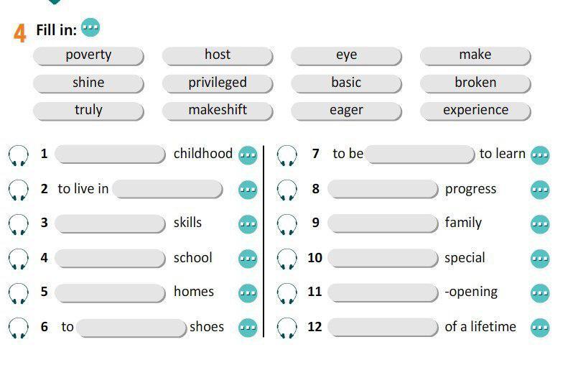Image resolution: width=573 pixels, height=365 pixels.
Task: Select the 'experience' word chip
Action: [475, 111]
